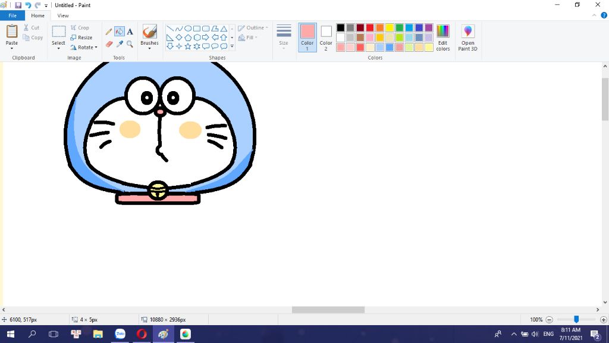Image resolution: width=609 pixels, height=343 pixels.
Task: Open Opera browser from the taskbar
Action: tap(142, 334)
